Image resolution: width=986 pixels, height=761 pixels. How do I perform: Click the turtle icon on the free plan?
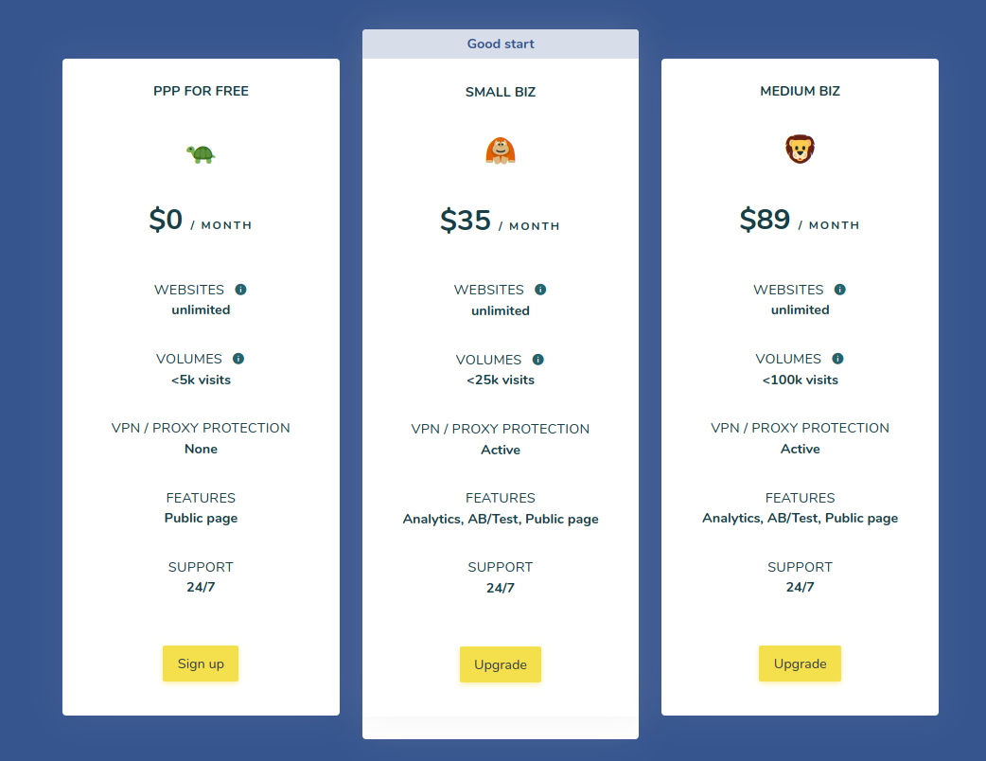[201, 153]
